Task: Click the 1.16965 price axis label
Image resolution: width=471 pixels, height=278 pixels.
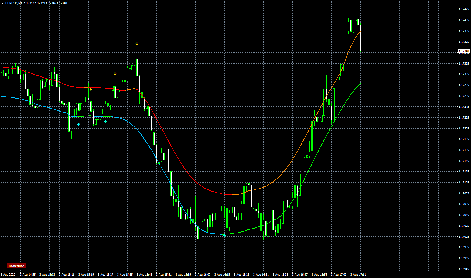Action: (x=463, y=258)
